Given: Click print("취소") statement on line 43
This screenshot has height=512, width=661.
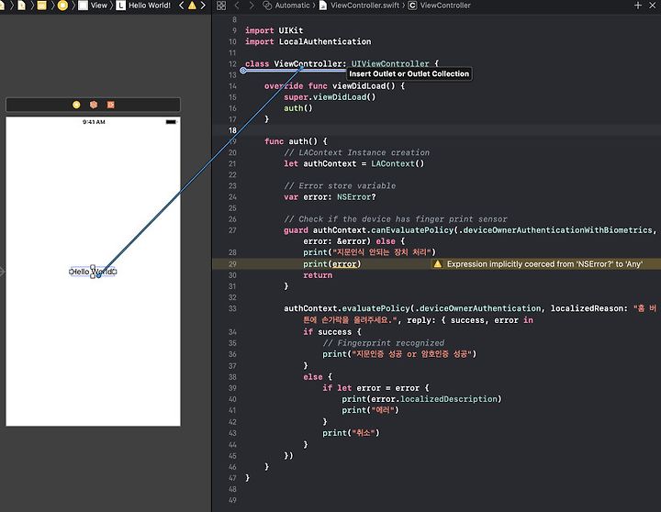Looking at the screenshot, I should (351, 433).
